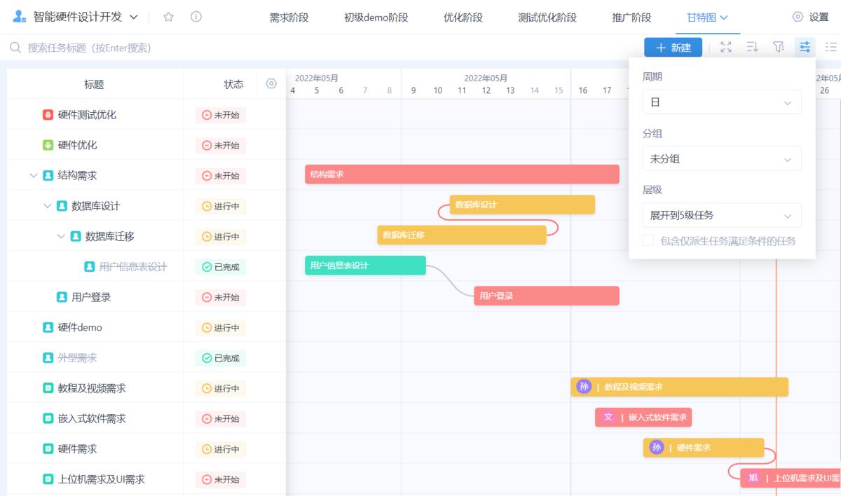Image resolution: width=841 pixels, height=496 pixels.
Task: Open the display settings sliders icon
Action: 804,47
